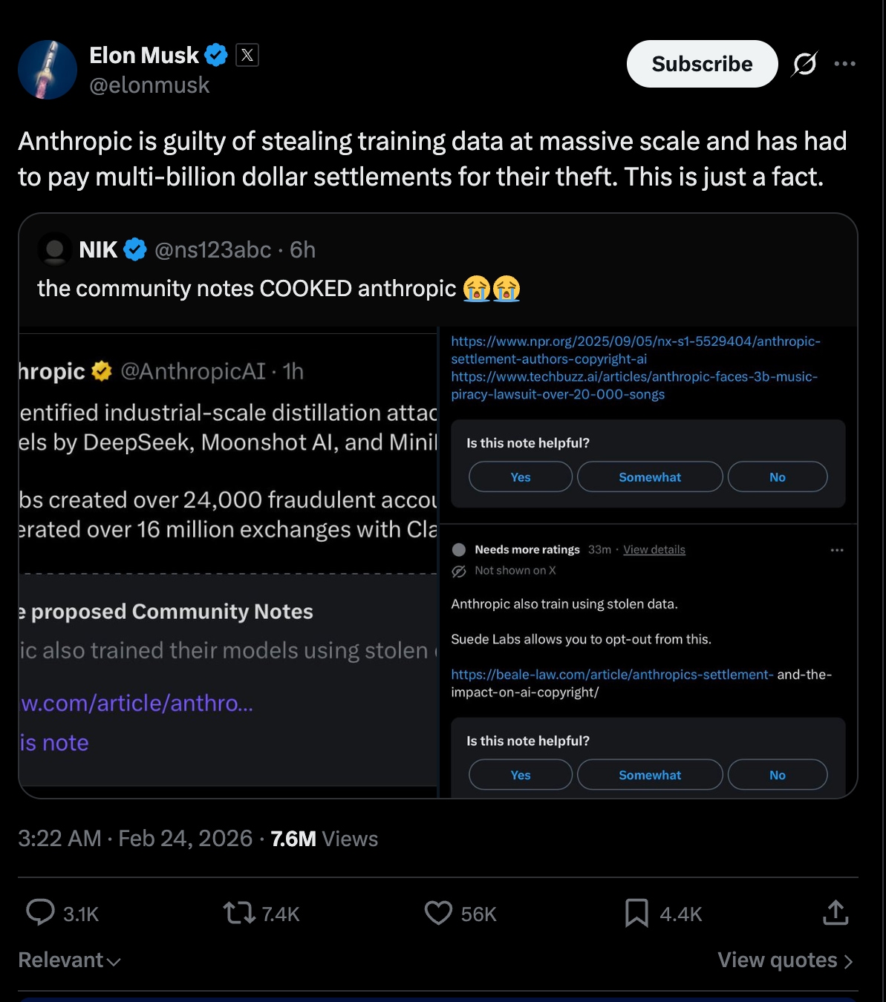886x1002 pixels.
Task: Open the three-dot more options menu
Action: click(844, 64)
